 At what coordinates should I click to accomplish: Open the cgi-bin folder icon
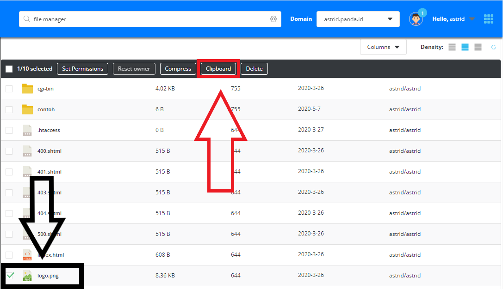[27, 88]
